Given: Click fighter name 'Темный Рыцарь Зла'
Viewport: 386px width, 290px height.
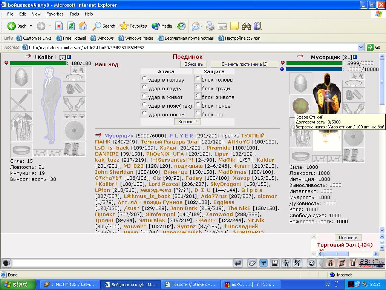Looking at the screenshot, I should point(169,142).
